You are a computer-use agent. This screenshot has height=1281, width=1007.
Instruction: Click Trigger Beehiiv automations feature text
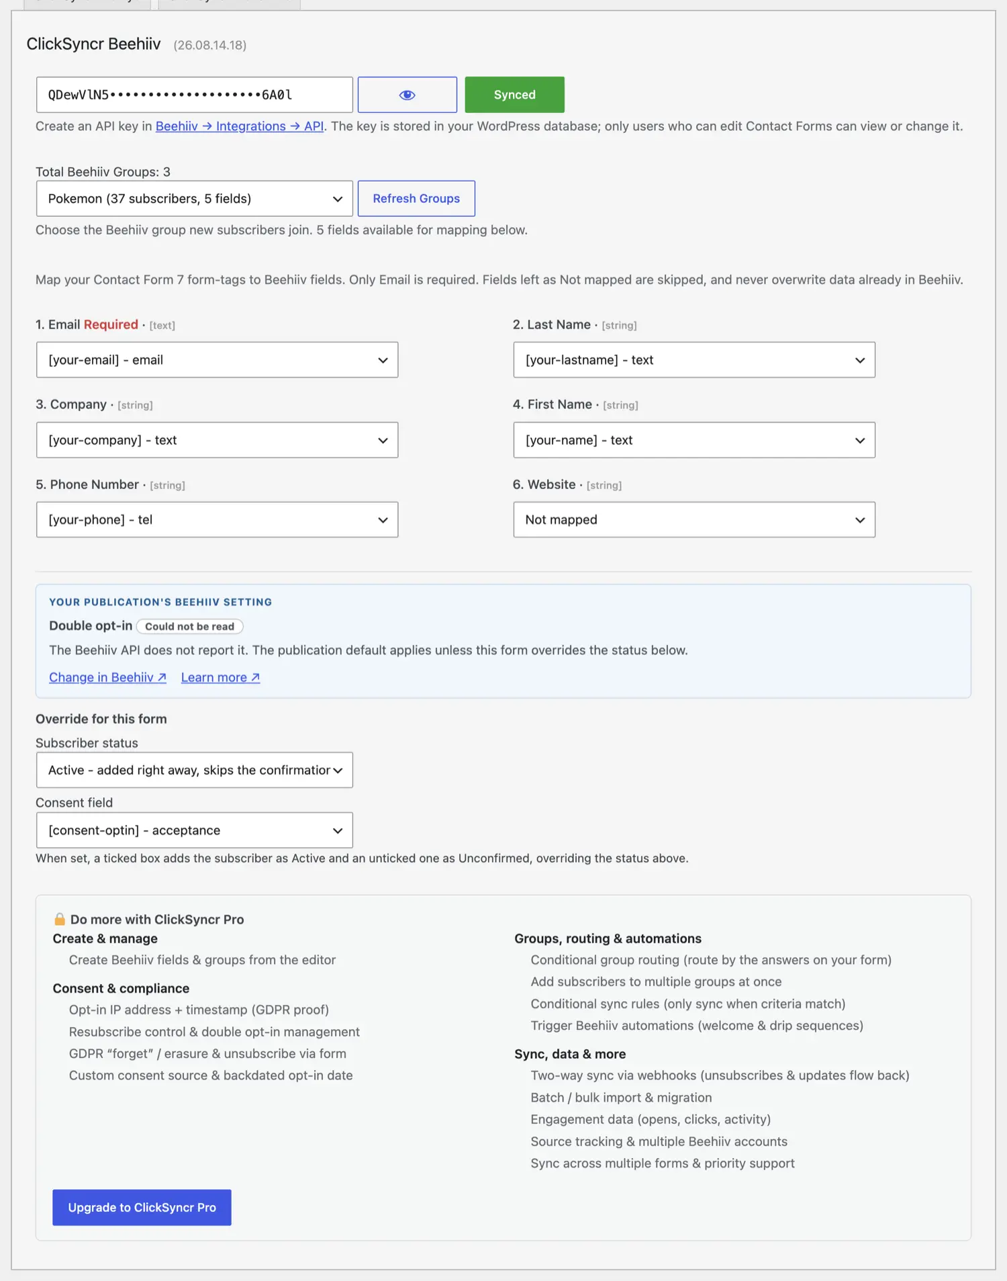[x=697, y=1026]
